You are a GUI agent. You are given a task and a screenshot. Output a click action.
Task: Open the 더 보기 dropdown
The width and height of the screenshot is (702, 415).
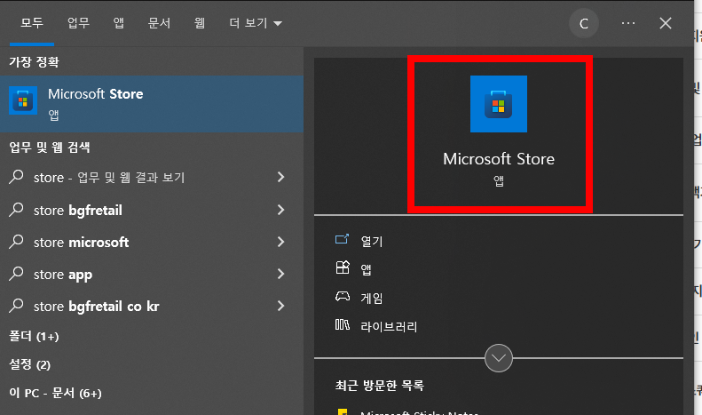tap(256, 23)
